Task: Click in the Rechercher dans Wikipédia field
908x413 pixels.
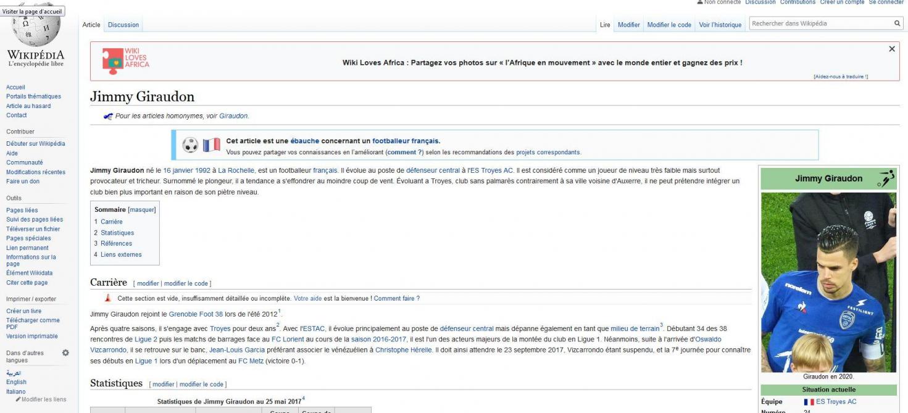Action: coord(820,23)
